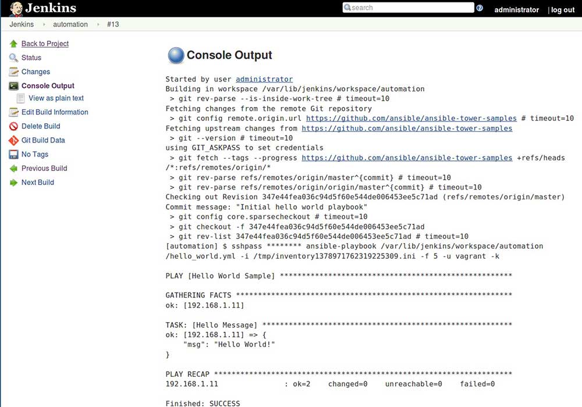Open the git config remote.origin.url GitHub link

tap(411, 118)
